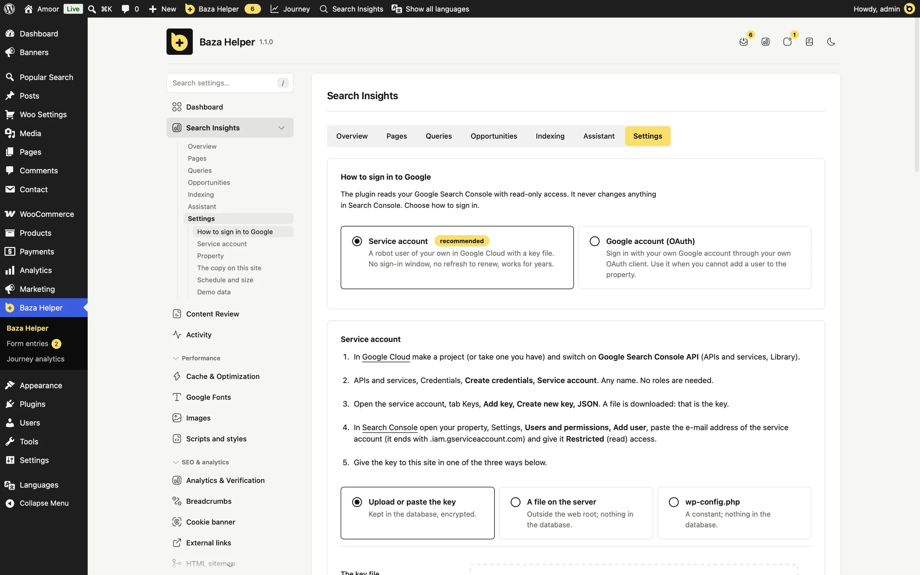Jump to Schedule and size section

tap(225, 280)
